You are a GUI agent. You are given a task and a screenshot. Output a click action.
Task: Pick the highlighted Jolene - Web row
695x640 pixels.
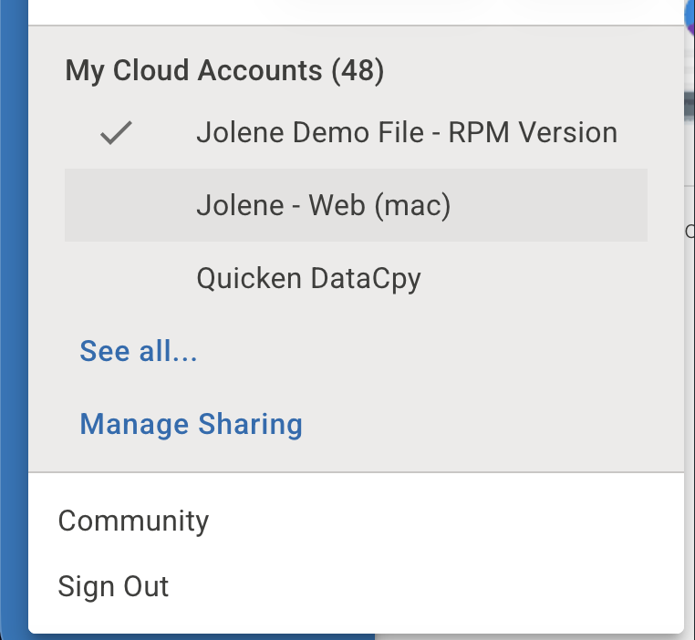356,205
